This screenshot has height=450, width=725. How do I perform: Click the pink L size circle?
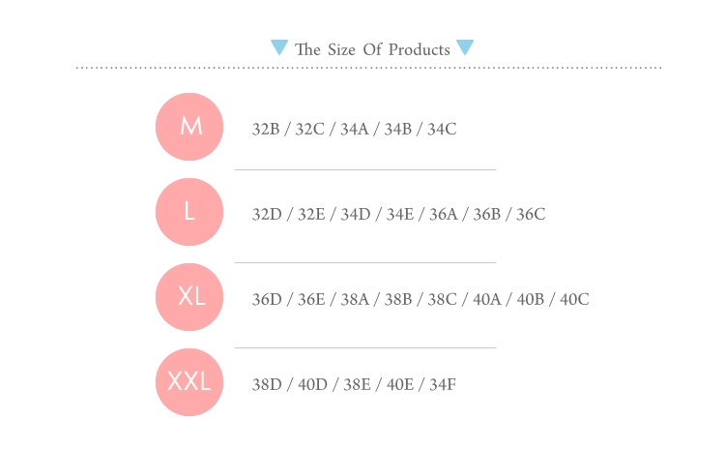click(189, 212)
